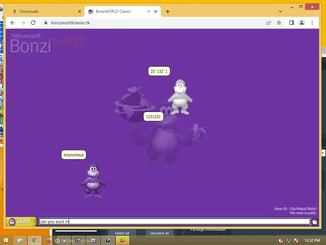Click Unselect all in background window
This screenshot has width=326, height=245.
159,233
